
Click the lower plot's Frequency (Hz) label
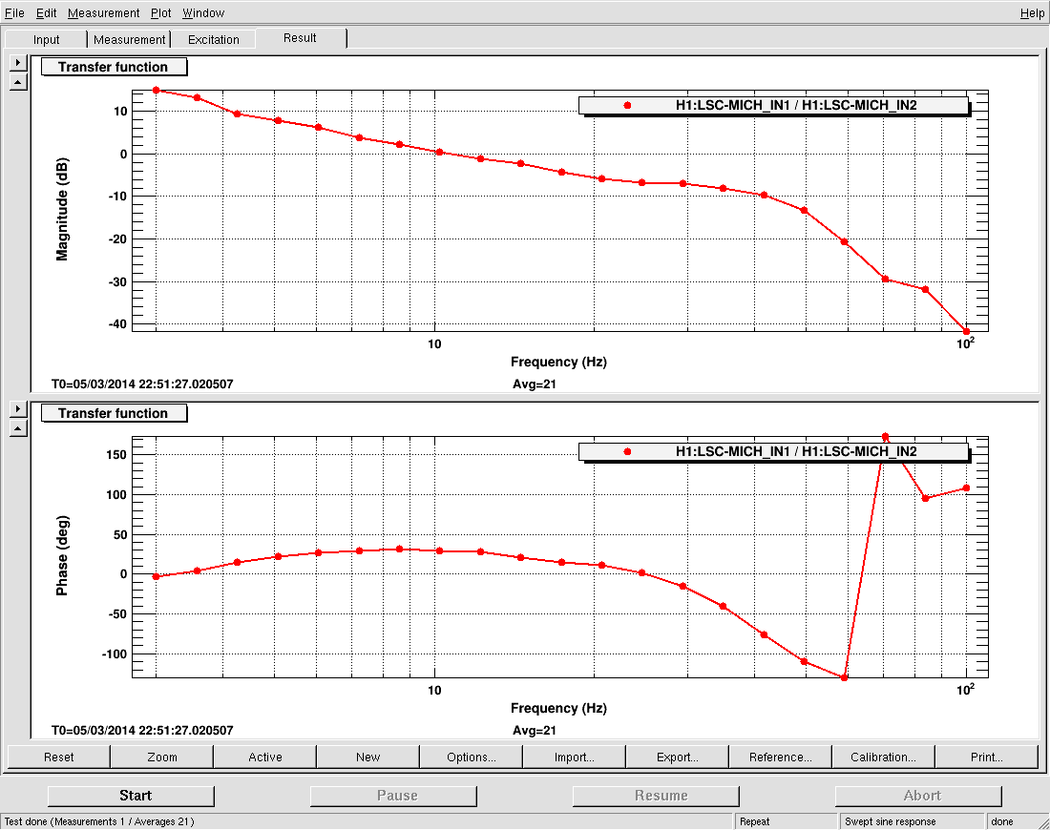click(558, 708)
